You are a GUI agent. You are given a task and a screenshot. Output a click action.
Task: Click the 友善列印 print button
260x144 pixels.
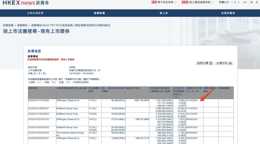pos(224,63)
